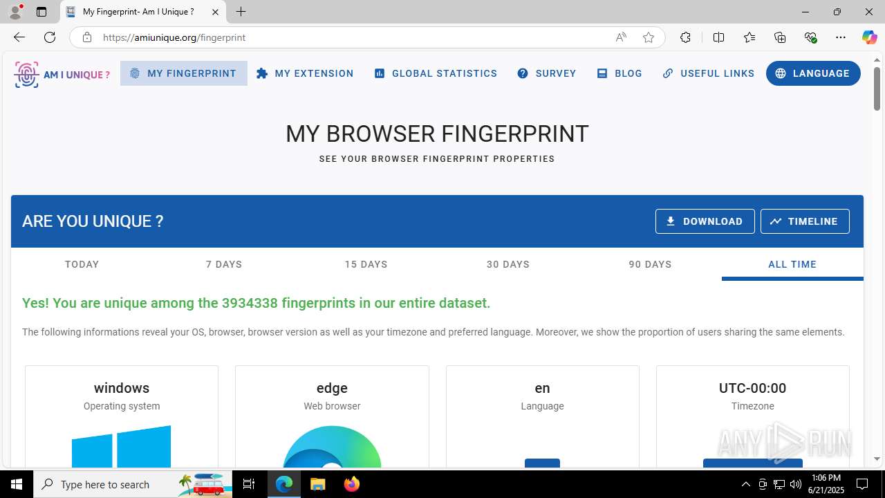The width and height of the screenshot is (885, 498).
Task: Select the 90 Days tab
Action: tap(650, 264)
